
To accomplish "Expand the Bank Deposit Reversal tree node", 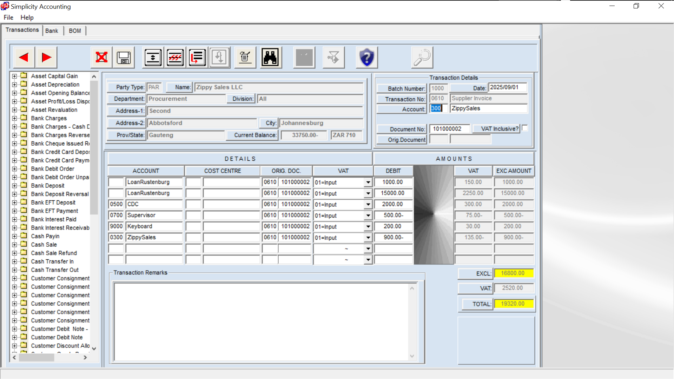I will pyautogui.click(x=14, y=194).
